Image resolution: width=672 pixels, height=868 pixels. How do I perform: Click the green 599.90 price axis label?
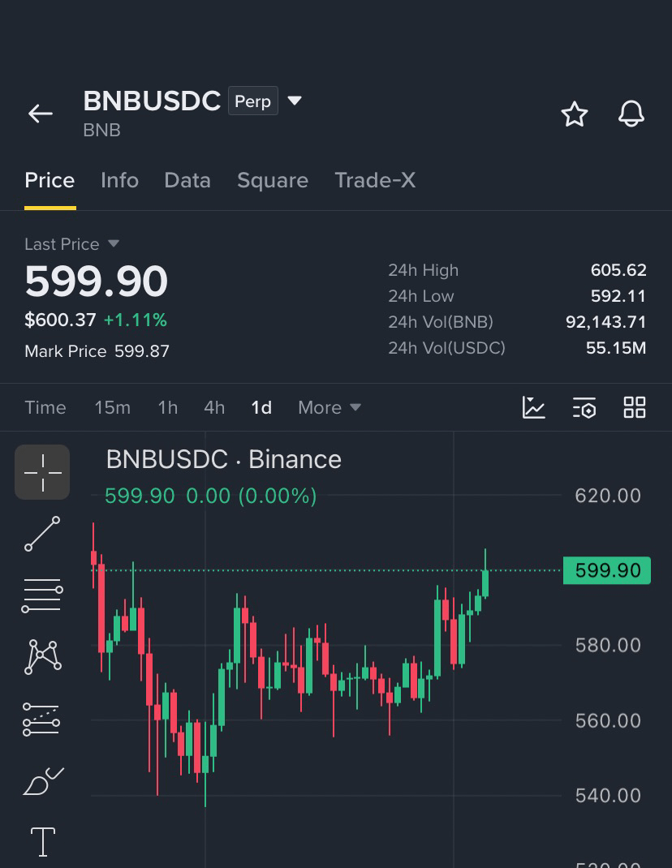pos(607,570)
